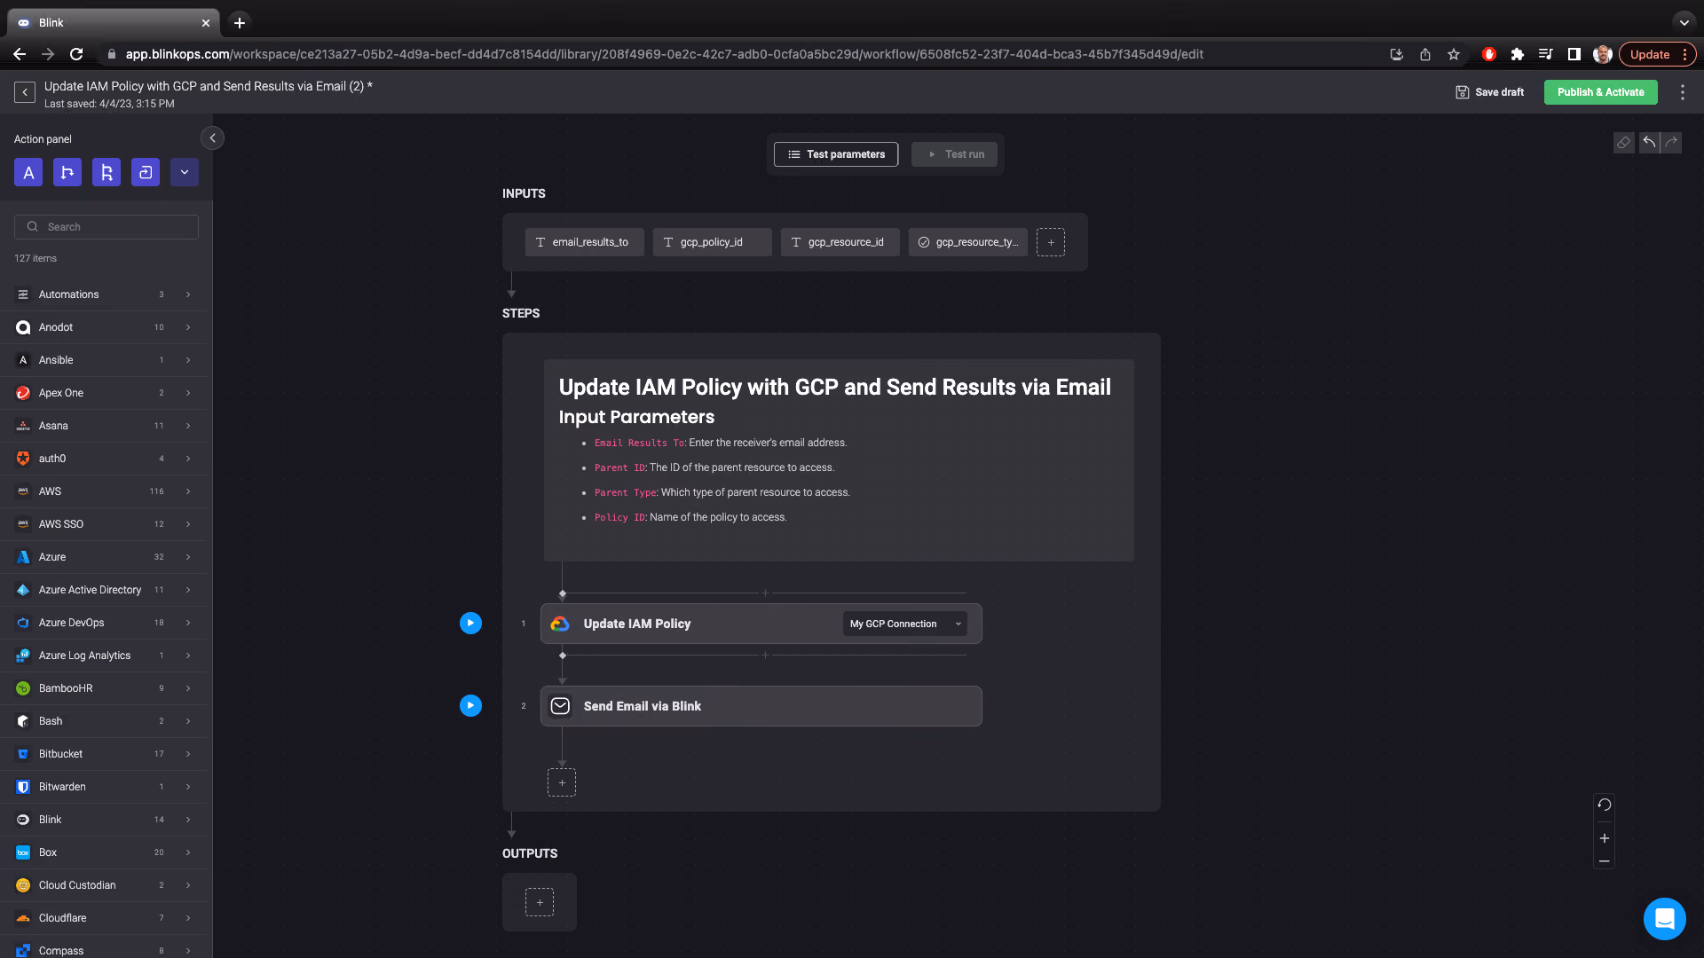
Task: Open a new browser tab
Action: point(239,23)
